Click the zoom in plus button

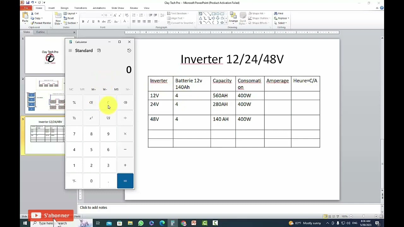pos(376,216)
